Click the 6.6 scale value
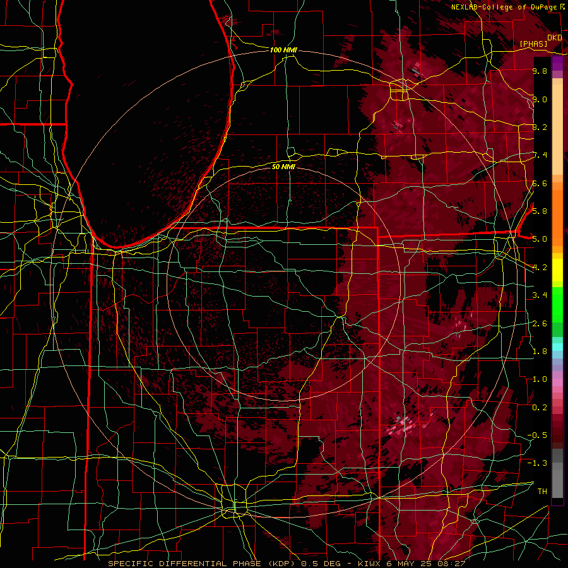The image size is (568, 568). point(540,183)
